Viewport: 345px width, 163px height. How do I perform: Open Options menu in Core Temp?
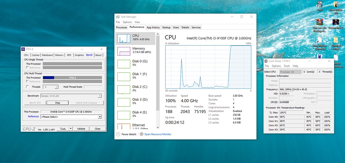tap(276, 66)
